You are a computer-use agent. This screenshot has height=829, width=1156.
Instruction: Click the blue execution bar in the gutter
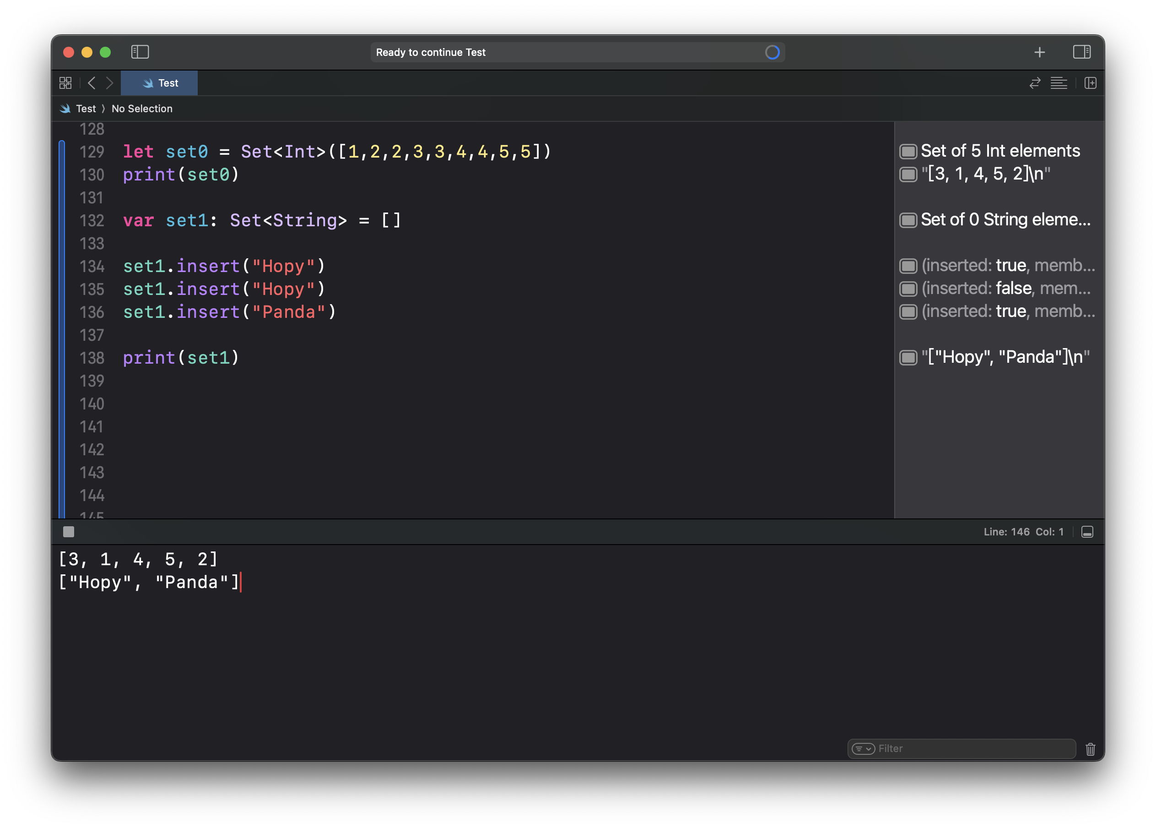(x=62, y=329)
